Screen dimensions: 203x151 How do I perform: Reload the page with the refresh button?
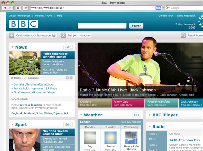click(18, 8)
